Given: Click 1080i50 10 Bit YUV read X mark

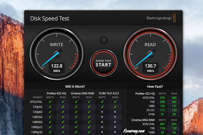Looking at the screenshot, I should click(x=115, y=117).
